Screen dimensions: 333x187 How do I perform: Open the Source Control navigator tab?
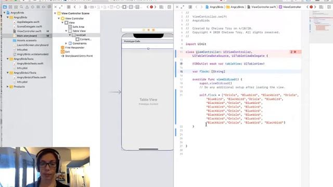[10, 7]
